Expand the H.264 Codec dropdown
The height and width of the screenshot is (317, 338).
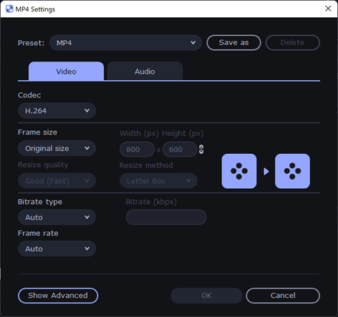(x=57, y=110)
